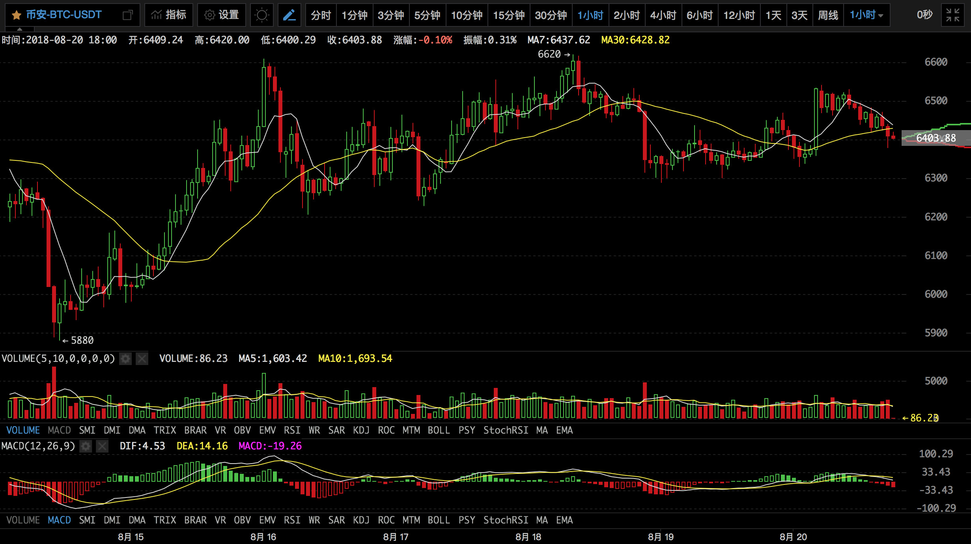Click the DEA:14.16 value label
The image size is (971, 544).
point(202,446)
